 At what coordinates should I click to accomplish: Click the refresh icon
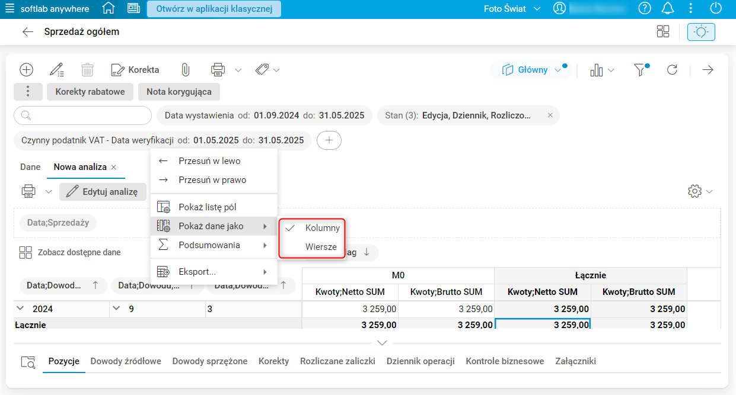click(x=672, y=70)
